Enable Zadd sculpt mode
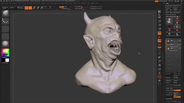 point(61,7)
